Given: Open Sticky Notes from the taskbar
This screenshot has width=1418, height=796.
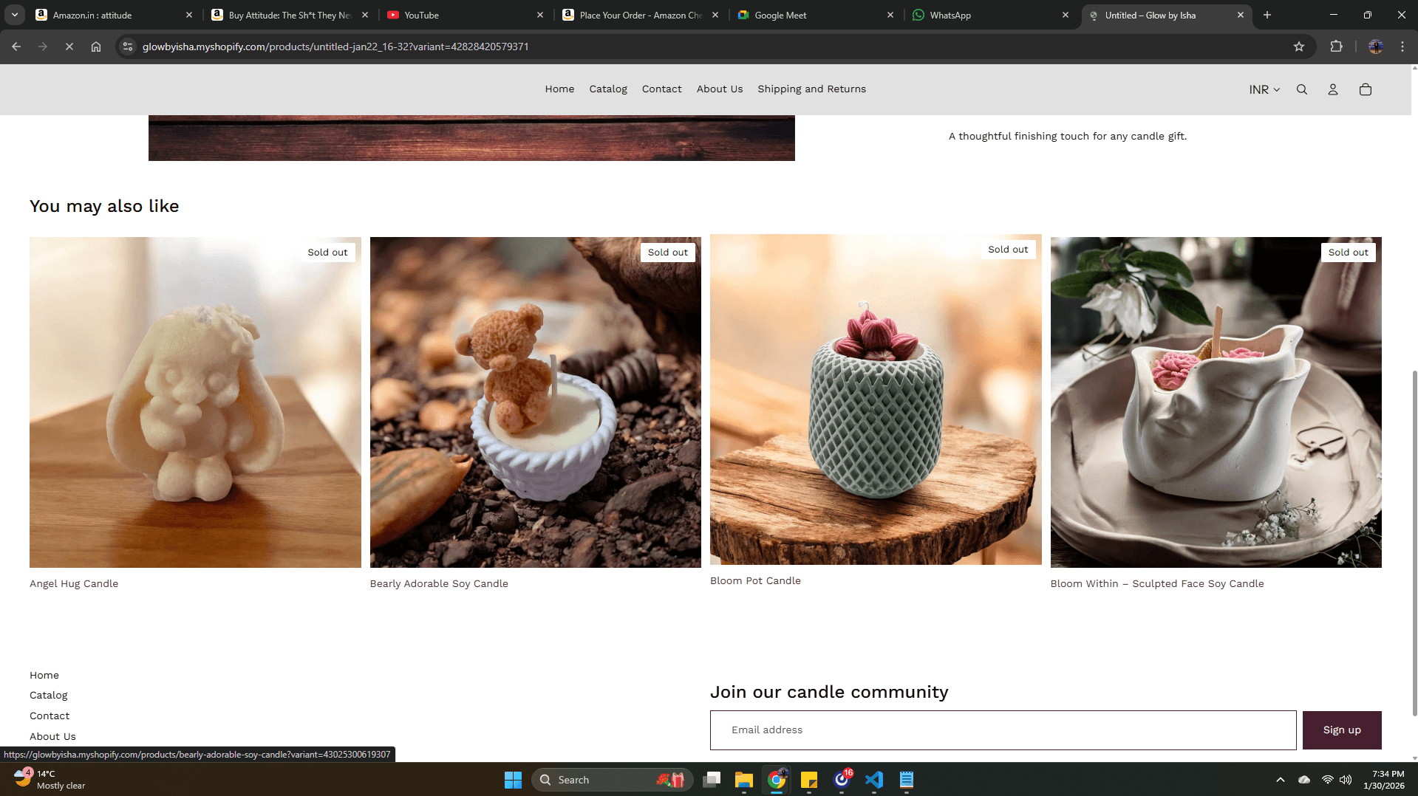Looking at the screenshot, I should (809, 780).
